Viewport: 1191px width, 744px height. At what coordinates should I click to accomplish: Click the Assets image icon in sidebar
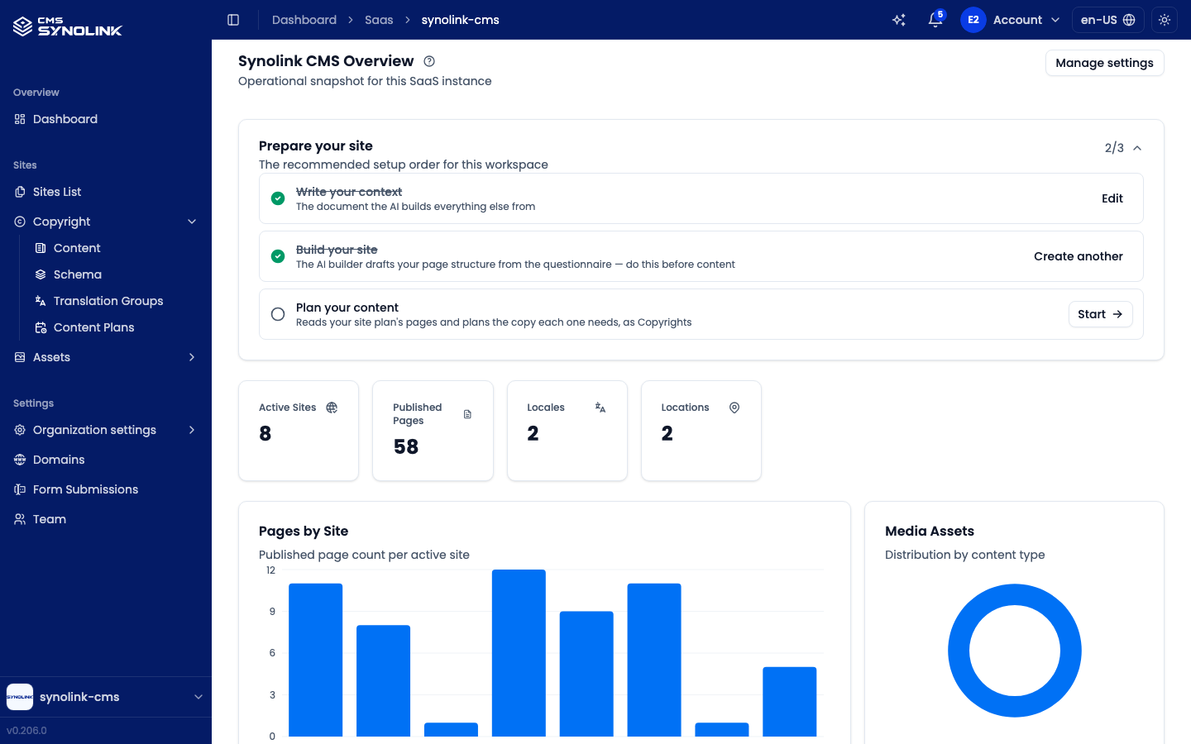coord(20,357)
